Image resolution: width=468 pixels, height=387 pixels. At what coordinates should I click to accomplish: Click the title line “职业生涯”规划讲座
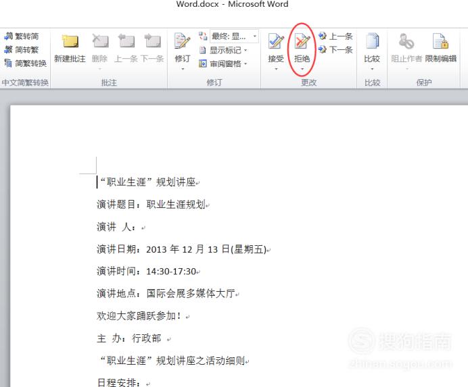(x=148, y=182)
